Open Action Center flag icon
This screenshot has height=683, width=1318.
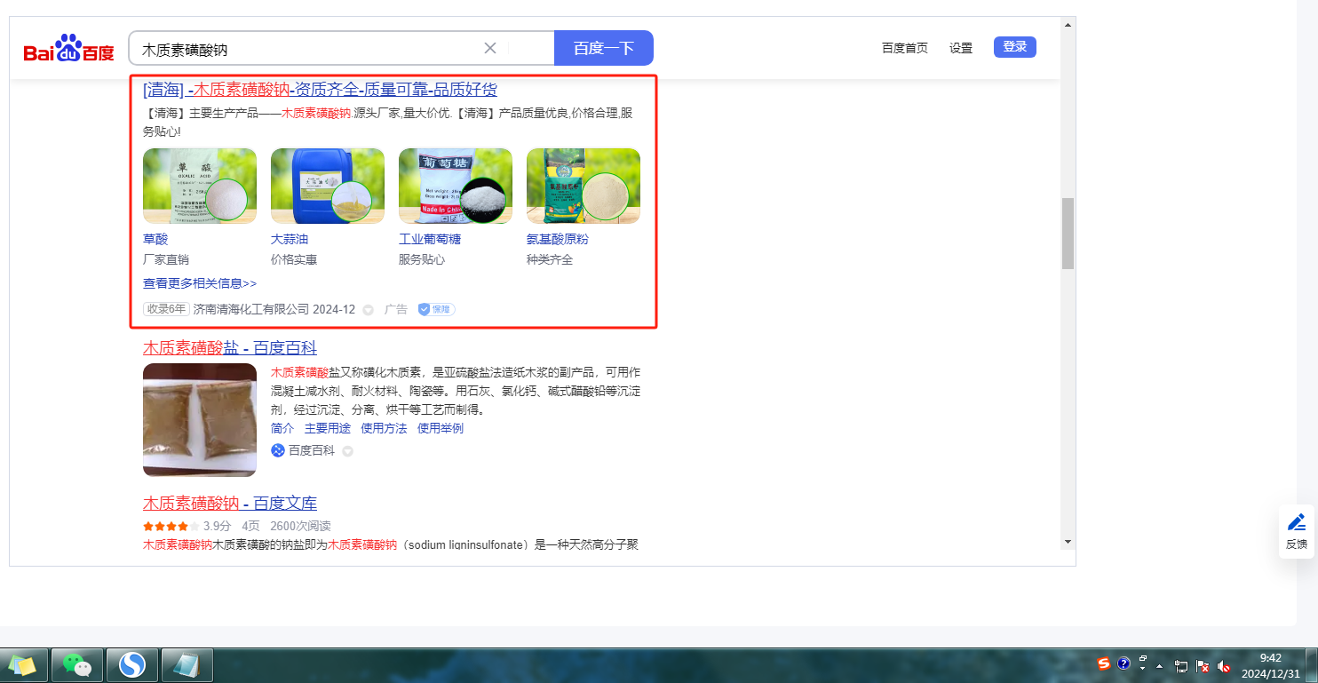click(x=1203, y=665)
